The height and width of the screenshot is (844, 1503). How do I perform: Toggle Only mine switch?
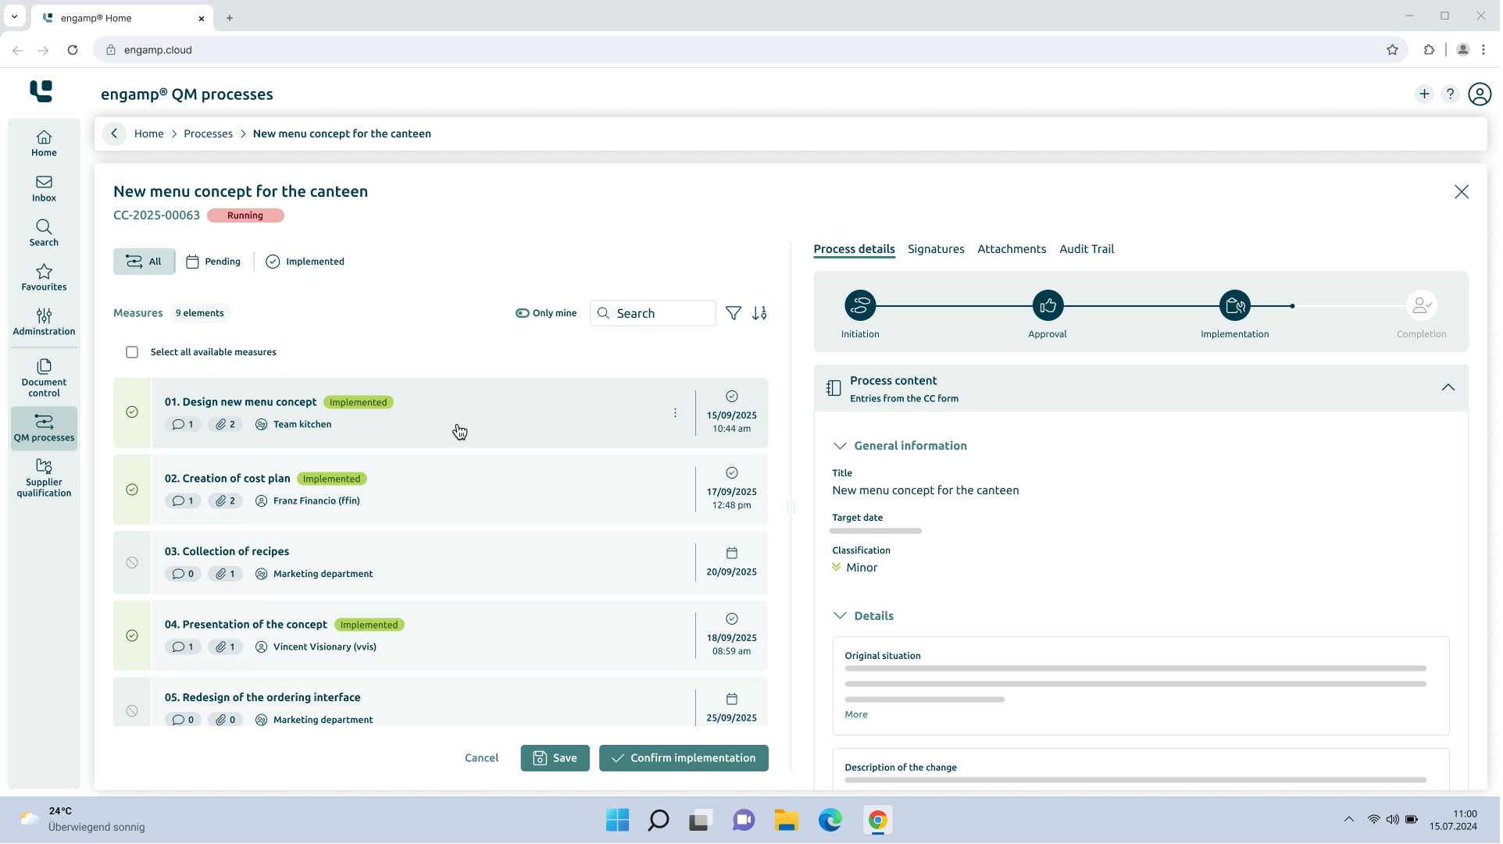tap(523, 314)
